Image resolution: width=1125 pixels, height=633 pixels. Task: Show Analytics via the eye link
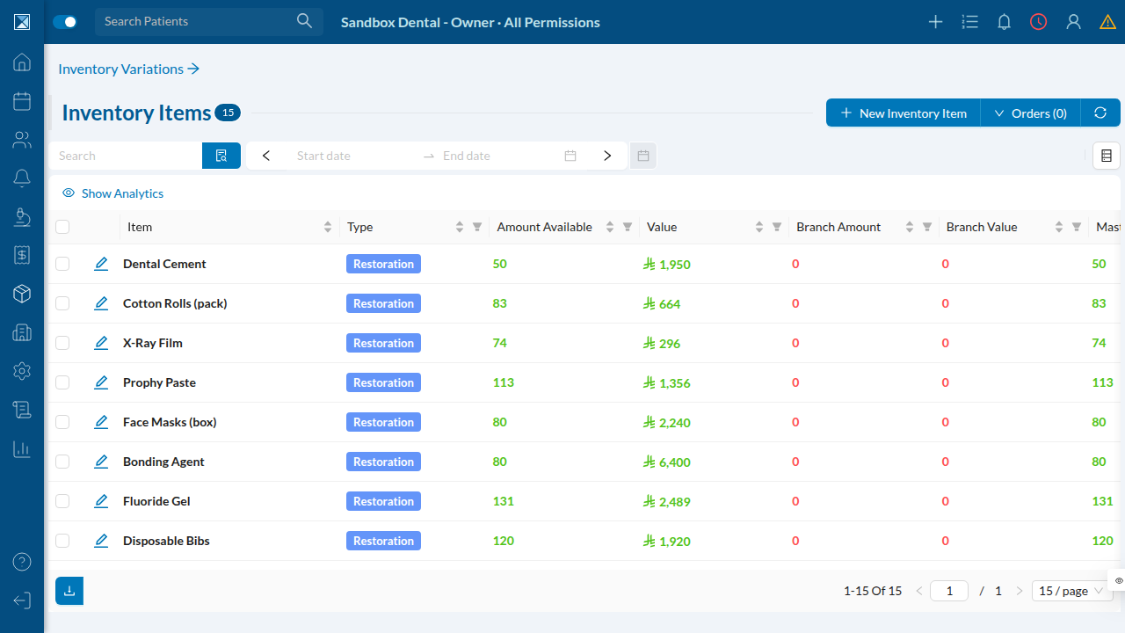pos(112,193)
